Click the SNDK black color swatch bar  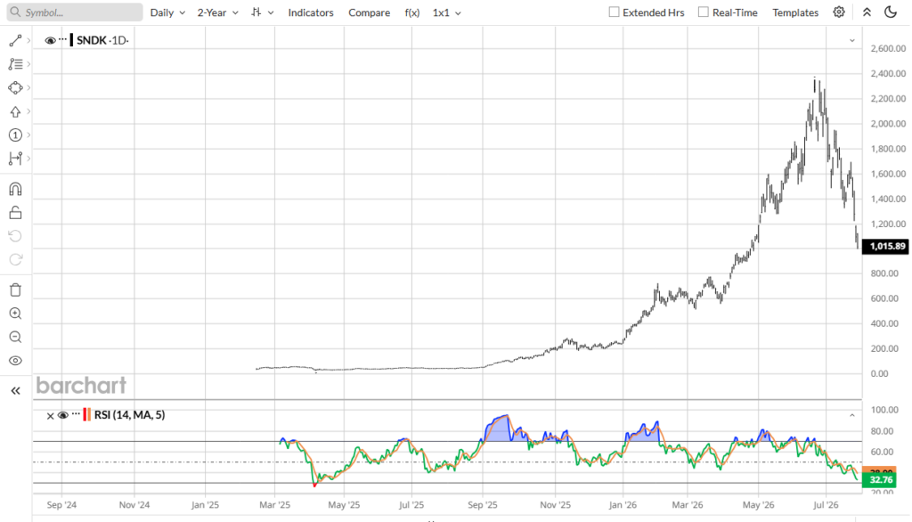coord(71,40)
